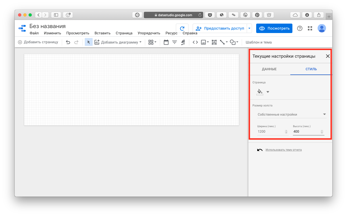347x216 pixels.
Task: Close the page settings panel
Action: coord(328,56)
